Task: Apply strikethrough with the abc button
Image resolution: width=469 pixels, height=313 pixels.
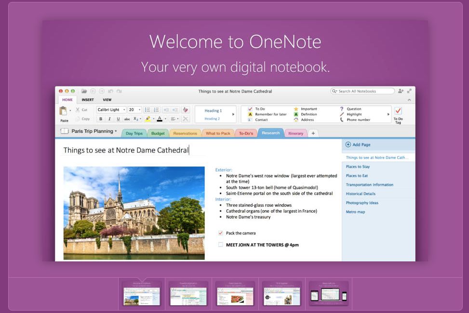Action: (127, 119)
